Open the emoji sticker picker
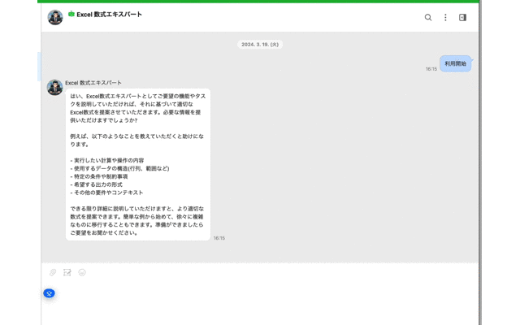This screenshot has width=520, height=325. coord(82,272)
